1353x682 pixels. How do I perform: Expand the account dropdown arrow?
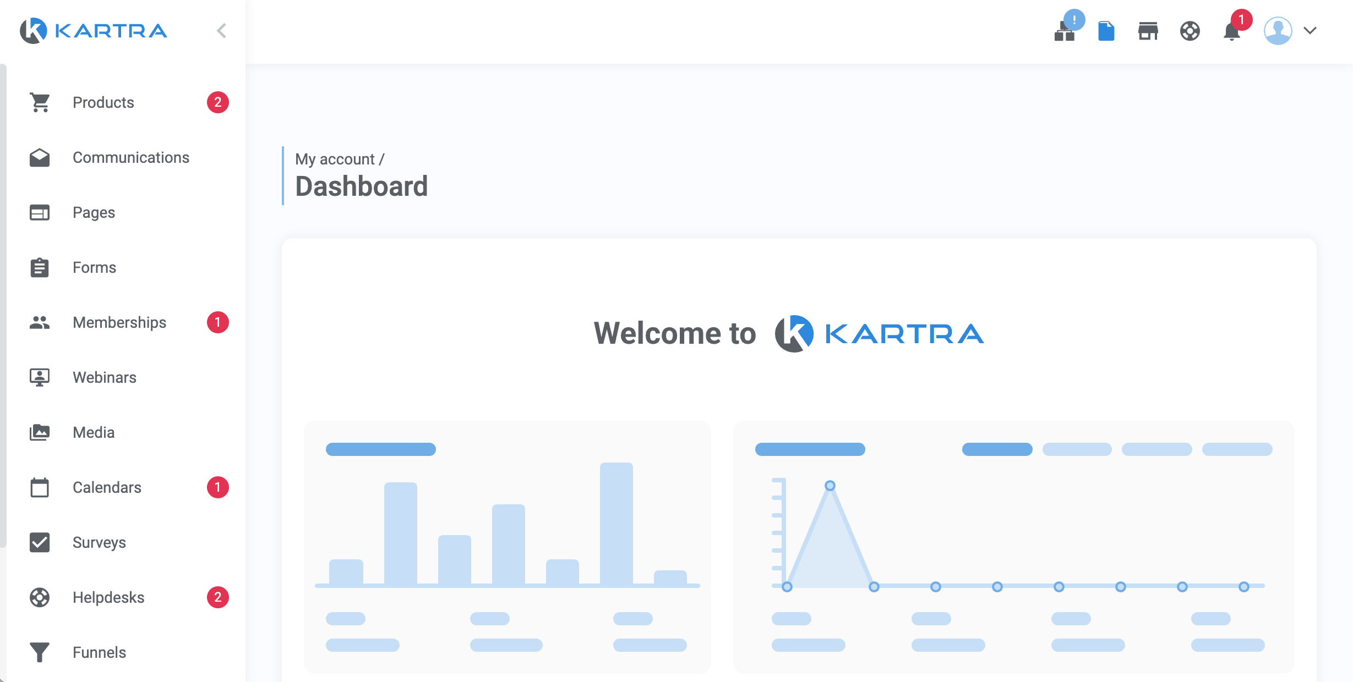[1311, 31]
